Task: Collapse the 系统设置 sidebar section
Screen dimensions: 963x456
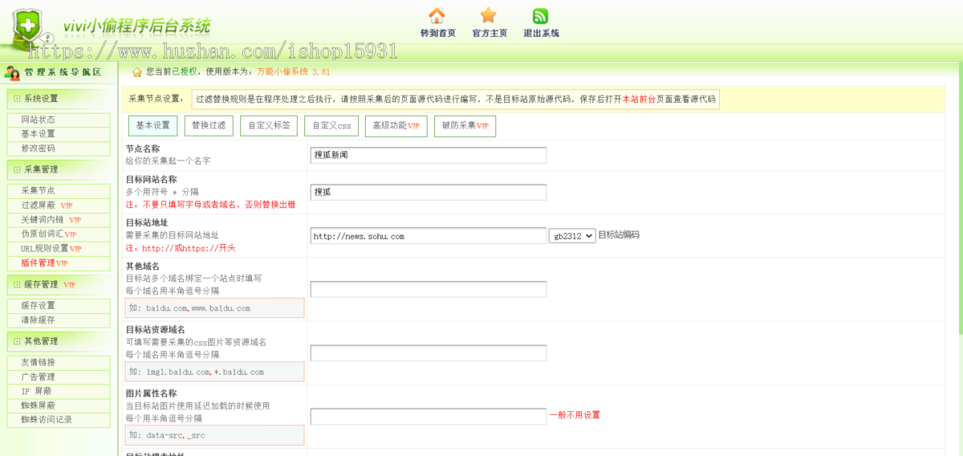Action: tap(17, 99)
